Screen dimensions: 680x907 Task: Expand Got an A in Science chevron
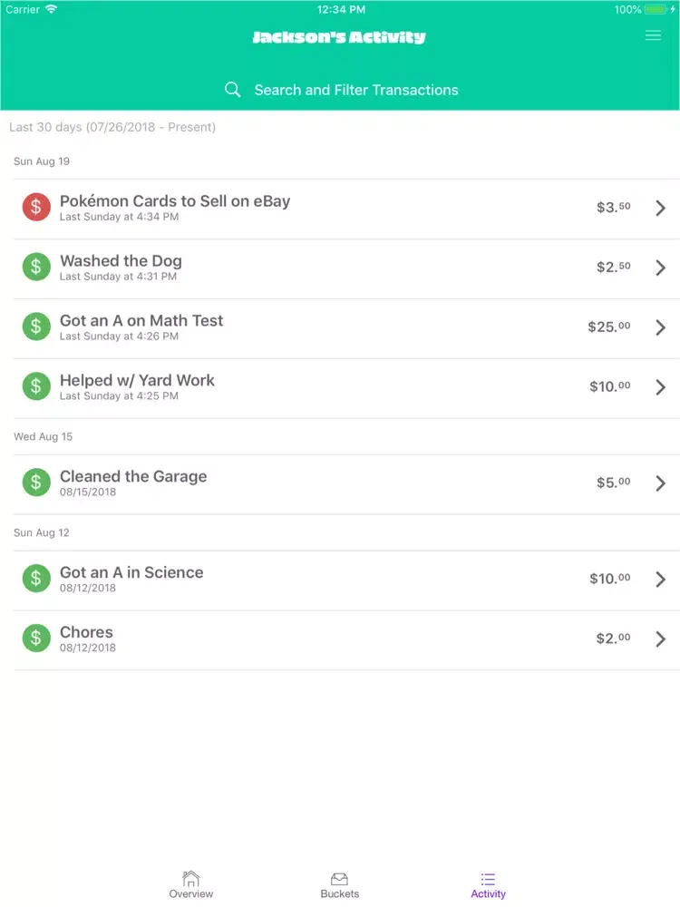(x=660, y=579)
